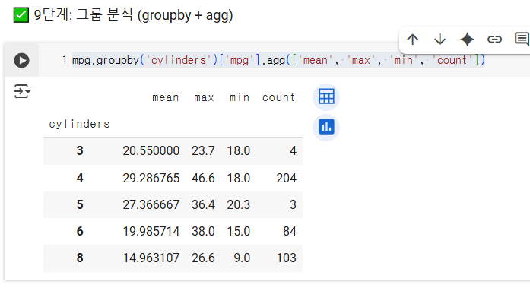
Task: Click min value 15.0
Action: tap(238, 231)
